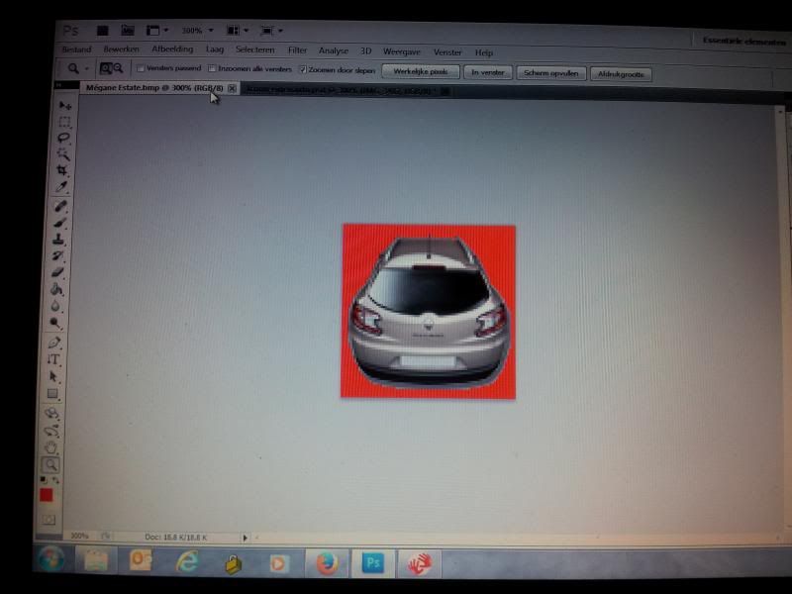
Task: Select the Pen tool
Action: (x=54, y=343)
